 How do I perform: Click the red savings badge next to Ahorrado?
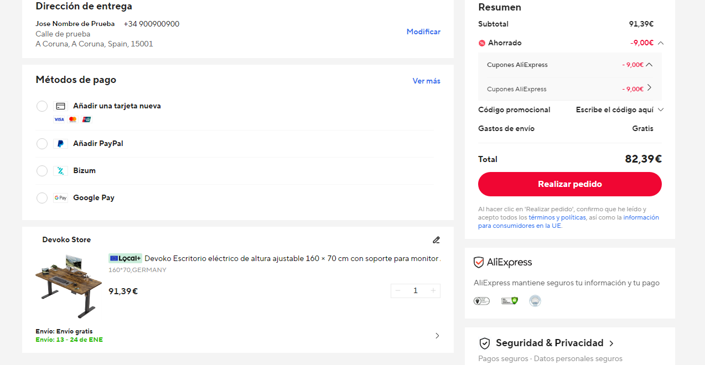[482, 43]
